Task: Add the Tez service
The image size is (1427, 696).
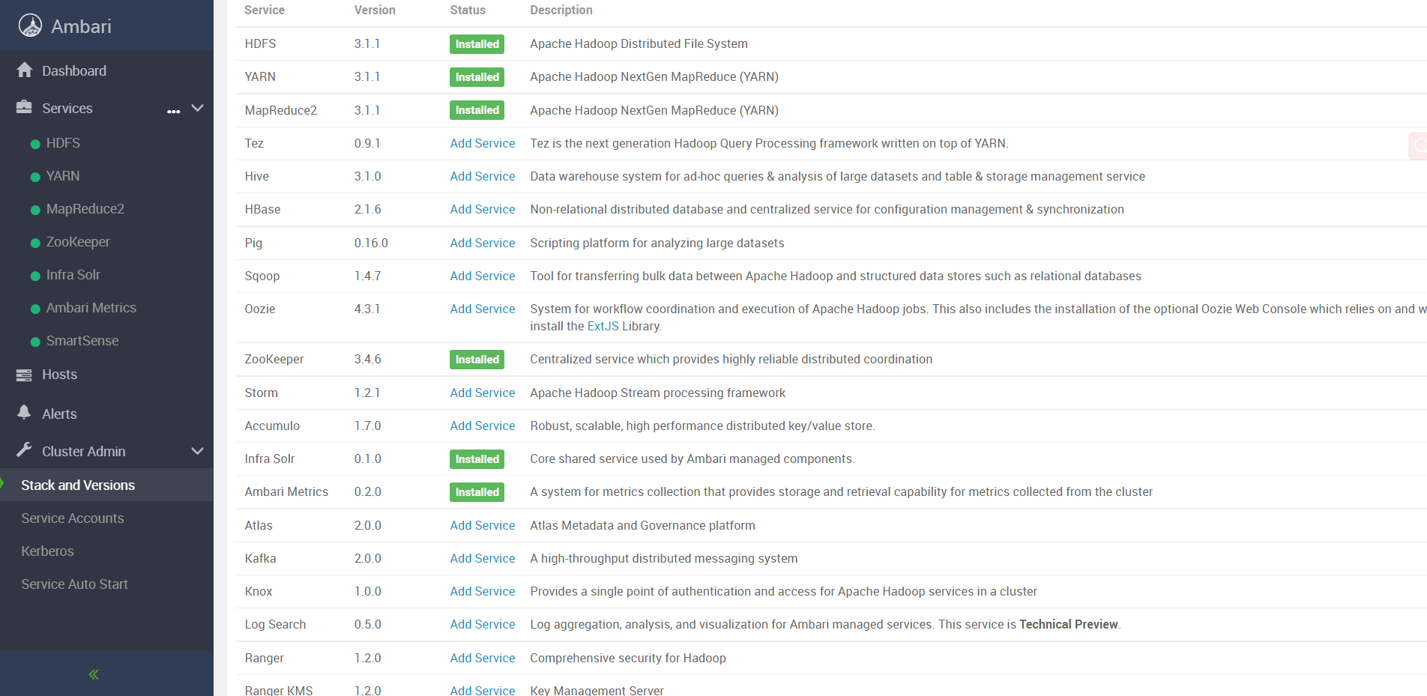Action: point(483,143)
